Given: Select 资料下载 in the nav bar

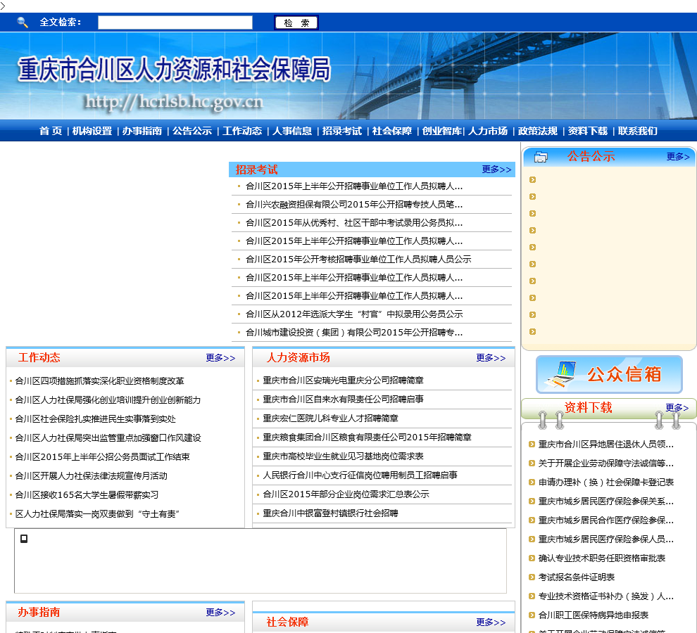Looking at the screenshot, I should (588, 131).
